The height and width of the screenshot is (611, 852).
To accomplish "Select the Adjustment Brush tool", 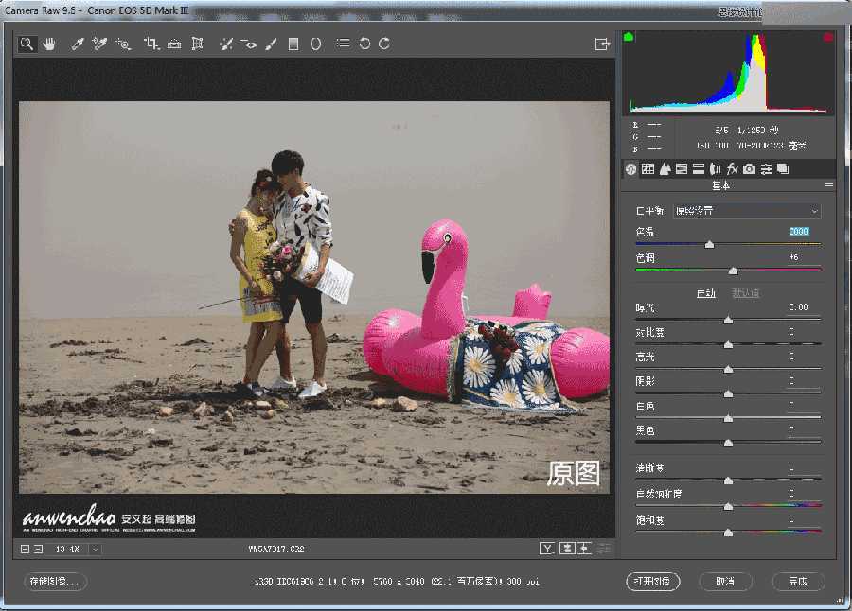I will tap(270, 43).
